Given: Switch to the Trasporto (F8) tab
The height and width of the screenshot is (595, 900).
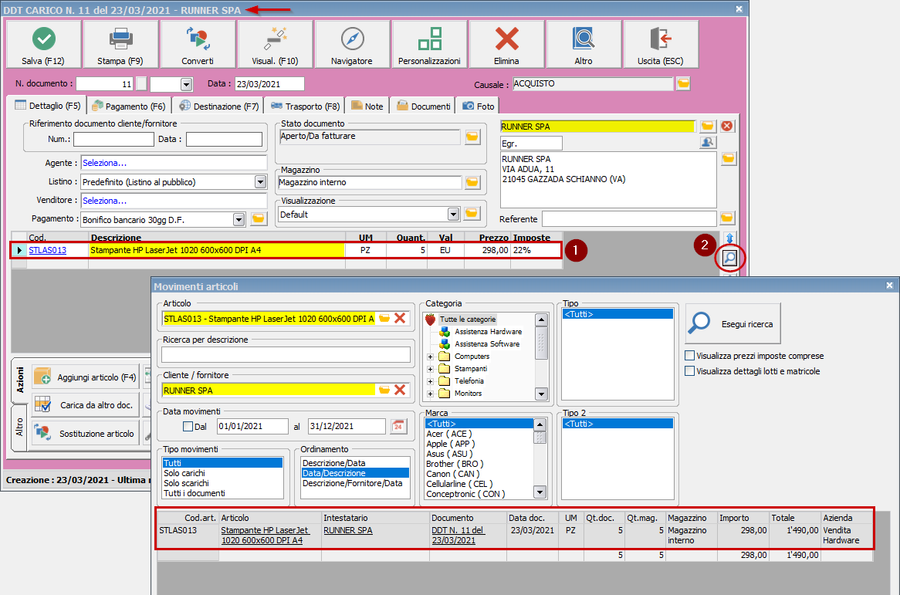Looking at the screenshot, I should point(306,106).
